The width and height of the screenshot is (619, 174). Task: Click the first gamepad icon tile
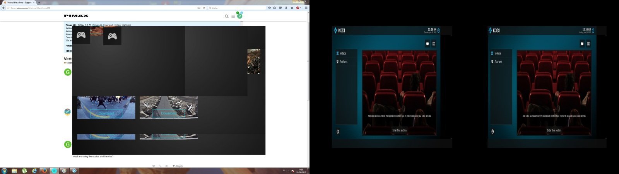point(81,35)
